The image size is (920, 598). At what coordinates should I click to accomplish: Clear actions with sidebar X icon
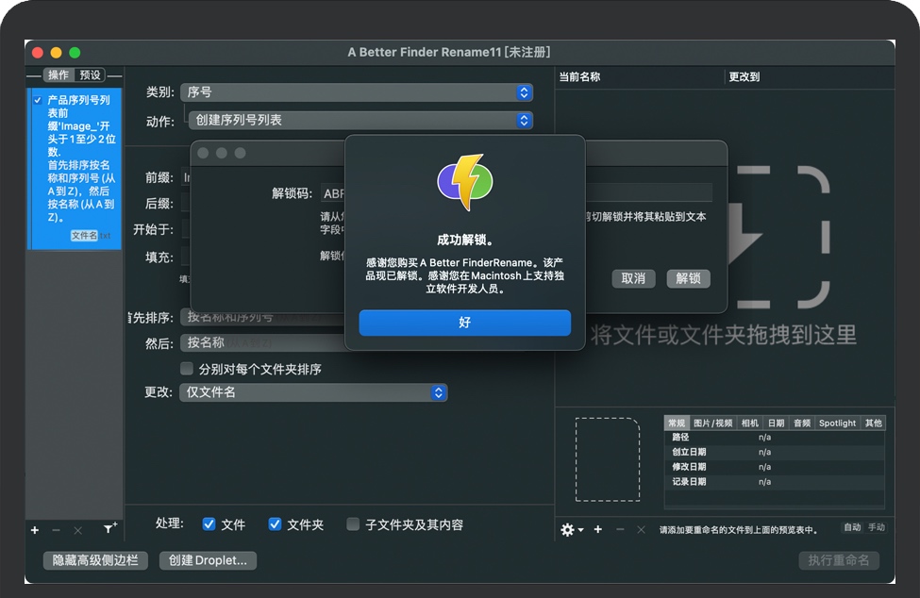click(x=78, y=530)
